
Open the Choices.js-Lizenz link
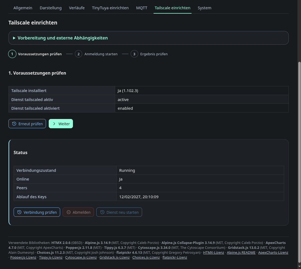tap(146, 258)
